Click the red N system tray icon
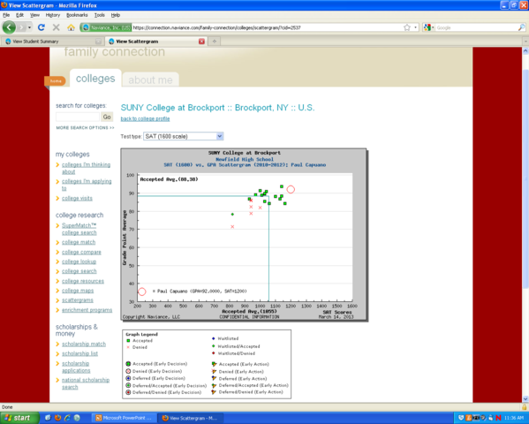This screenshot has height=424, width=529. click(x=498, y=418)
